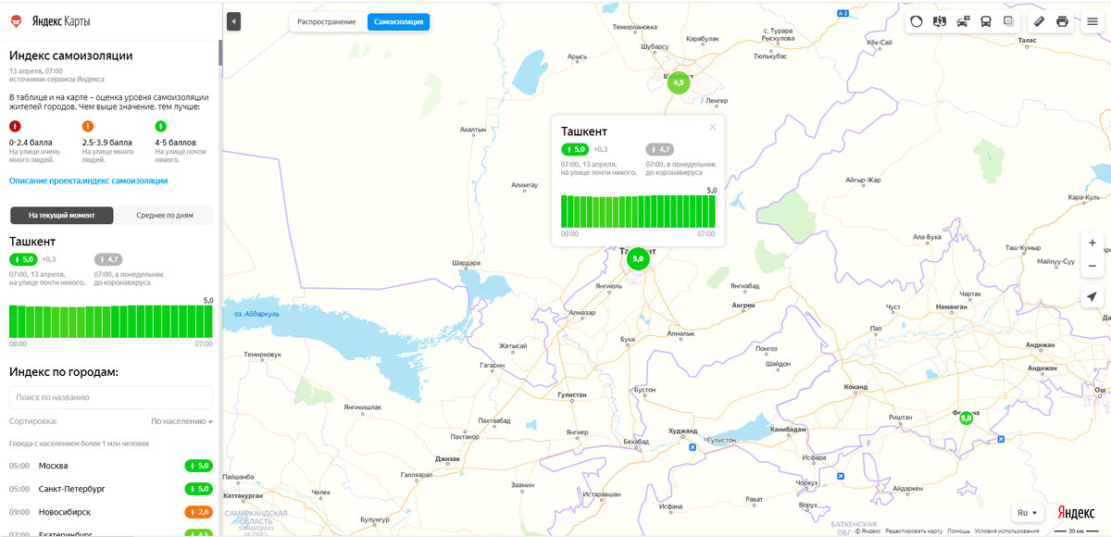Switch to Самоизоляция tab
The image size is (1111, 537).
coord(398,21)
